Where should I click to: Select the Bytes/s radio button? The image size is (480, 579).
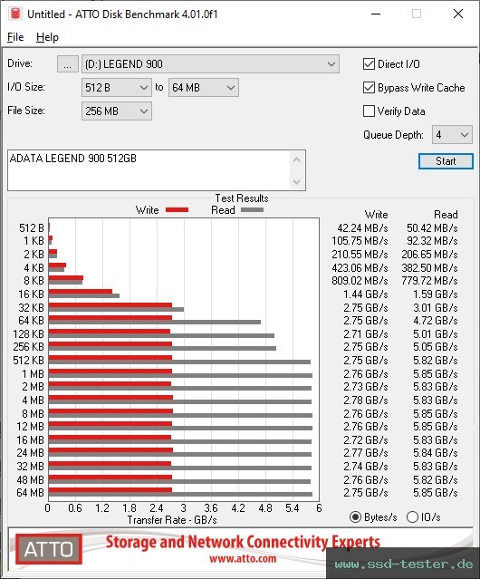(x=355, y=517)
